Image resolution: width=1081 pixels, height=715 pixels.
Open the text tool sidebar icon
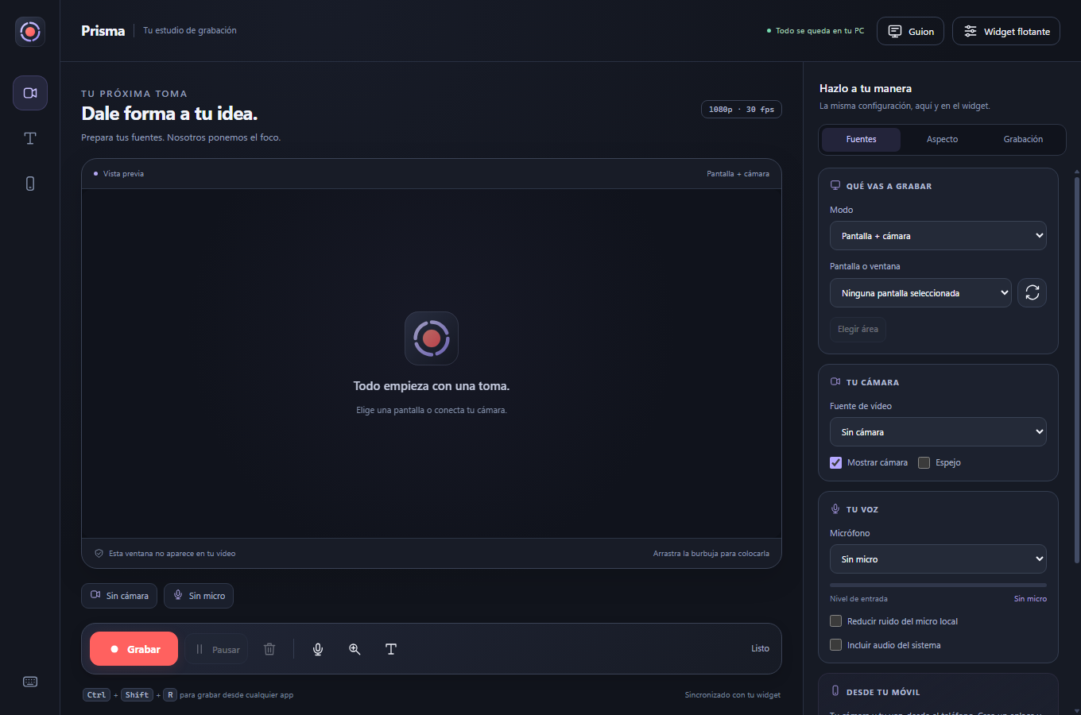click(30, 138)
